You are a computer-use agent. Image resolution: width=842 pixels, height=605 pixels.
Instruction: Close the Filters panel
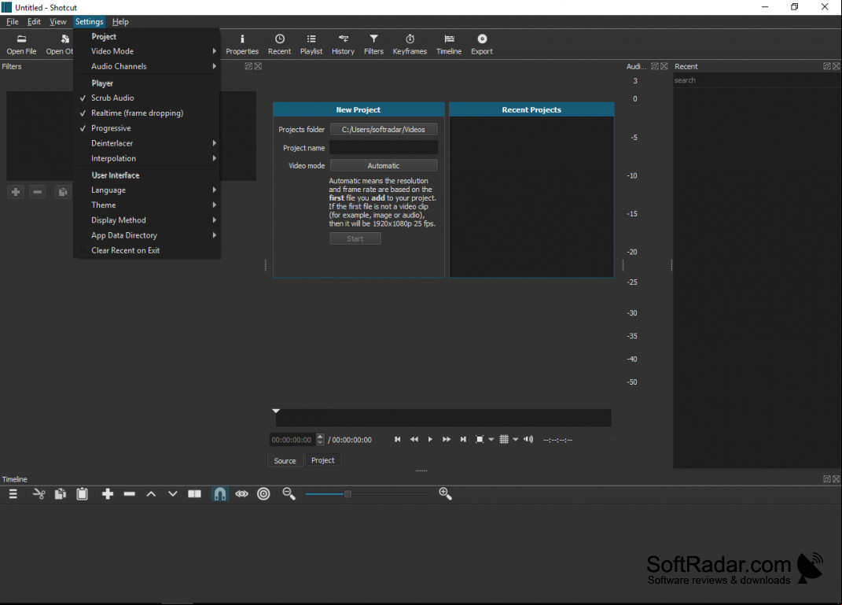point(259,66)
